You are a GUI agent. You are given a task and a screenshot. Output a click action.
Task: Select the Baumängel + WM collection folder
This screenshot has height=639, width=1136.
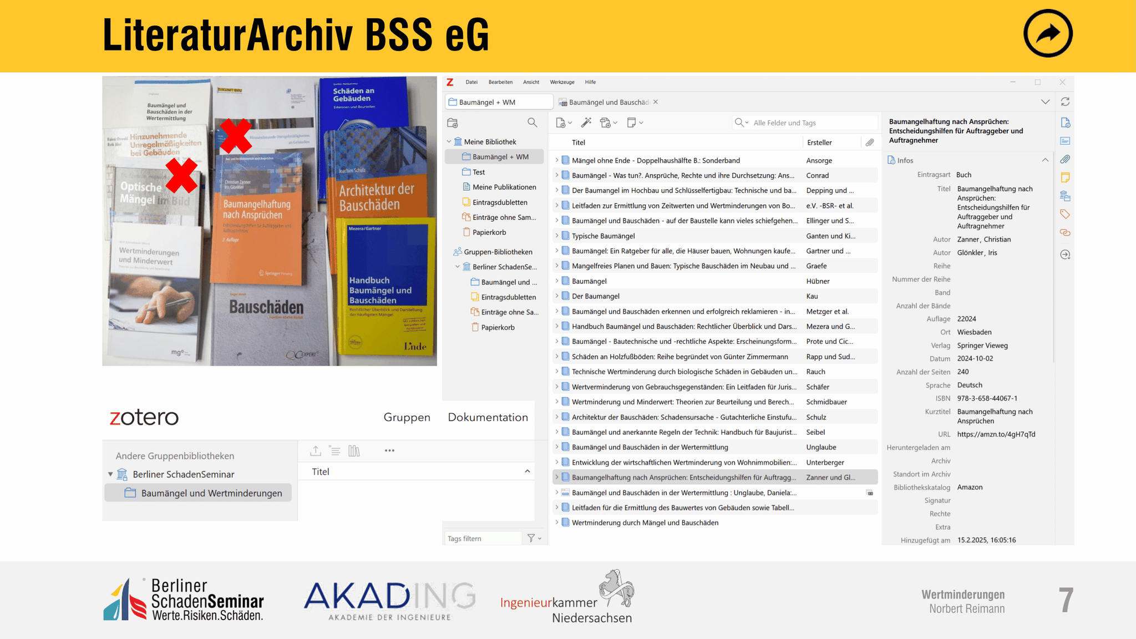click(495, 157)
